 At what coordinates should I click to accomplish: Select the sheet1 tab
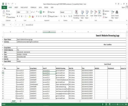coord(14,101)
